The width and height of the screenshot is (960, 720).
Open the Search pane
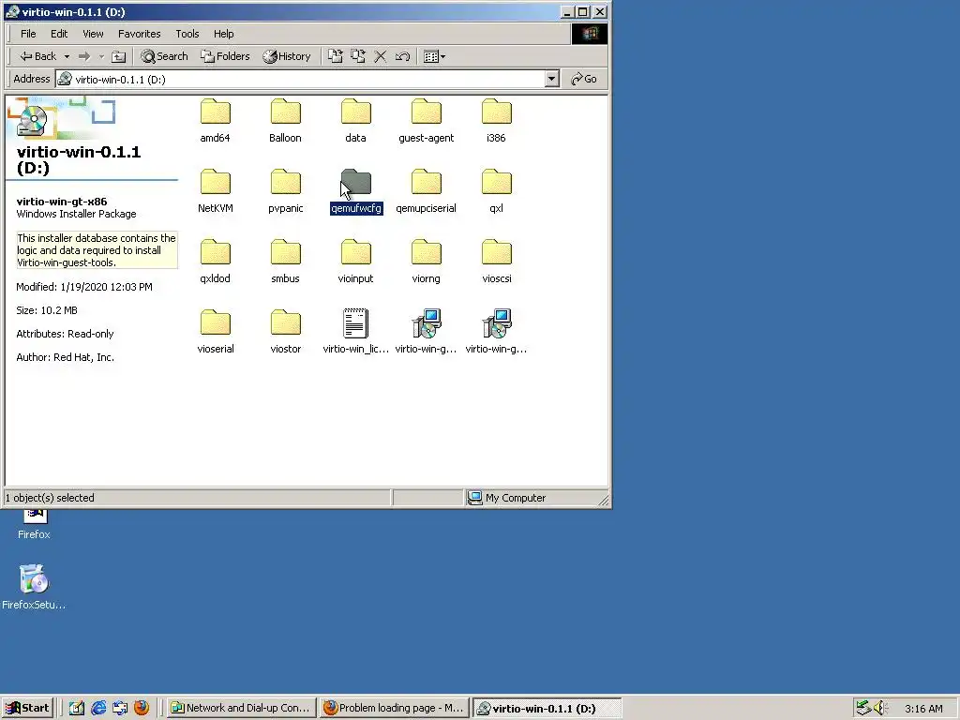coord(164,56)
